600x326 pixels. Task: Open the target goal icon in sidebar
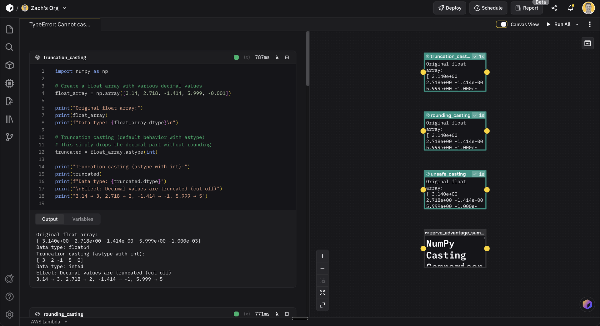point(10,279)
